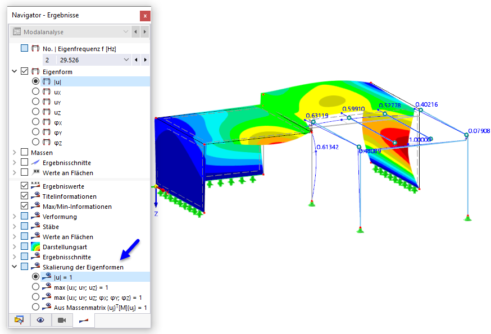Expand upper Werte an Flächen node
The image size is (491, 334).
(x=15, y=172)
